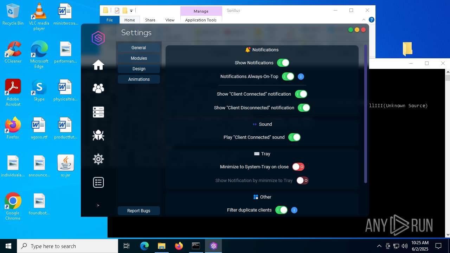
Task: Select as.jar file on desktop
Action: (66, 166)
